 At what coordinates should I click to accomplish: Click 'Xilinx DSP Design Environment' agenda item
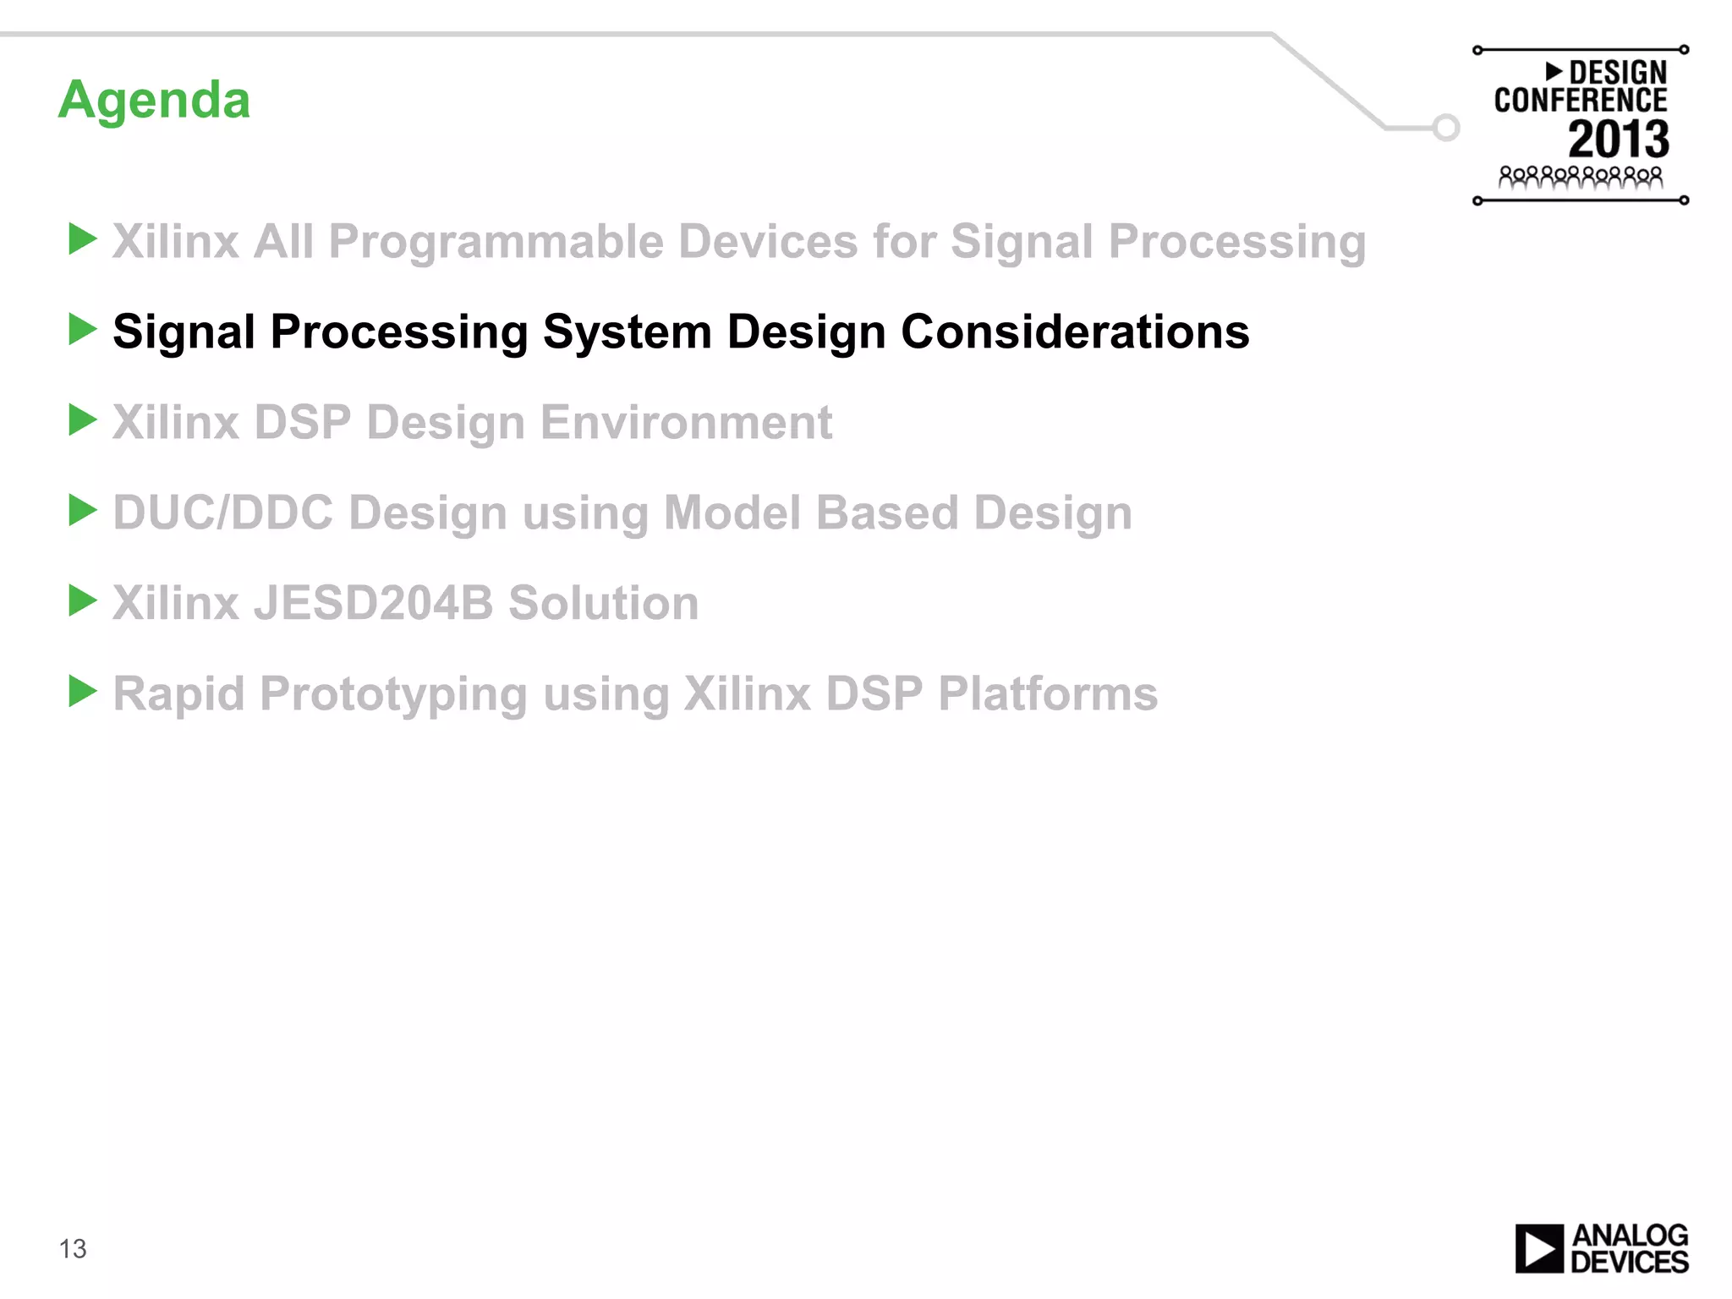tap(472, 422)
